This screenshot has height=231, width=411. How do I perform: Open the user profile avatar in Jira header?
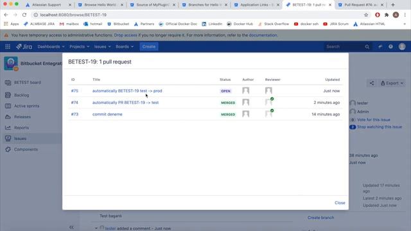(x=402, y=47)
